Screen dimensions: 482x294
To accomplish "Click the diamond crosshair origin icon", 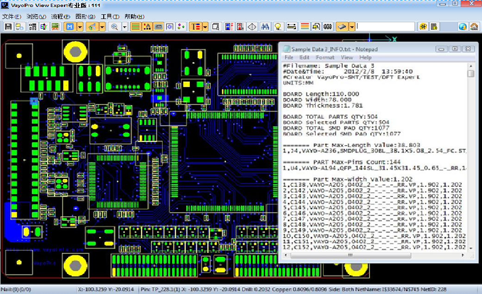I will (x=252, y=27).
